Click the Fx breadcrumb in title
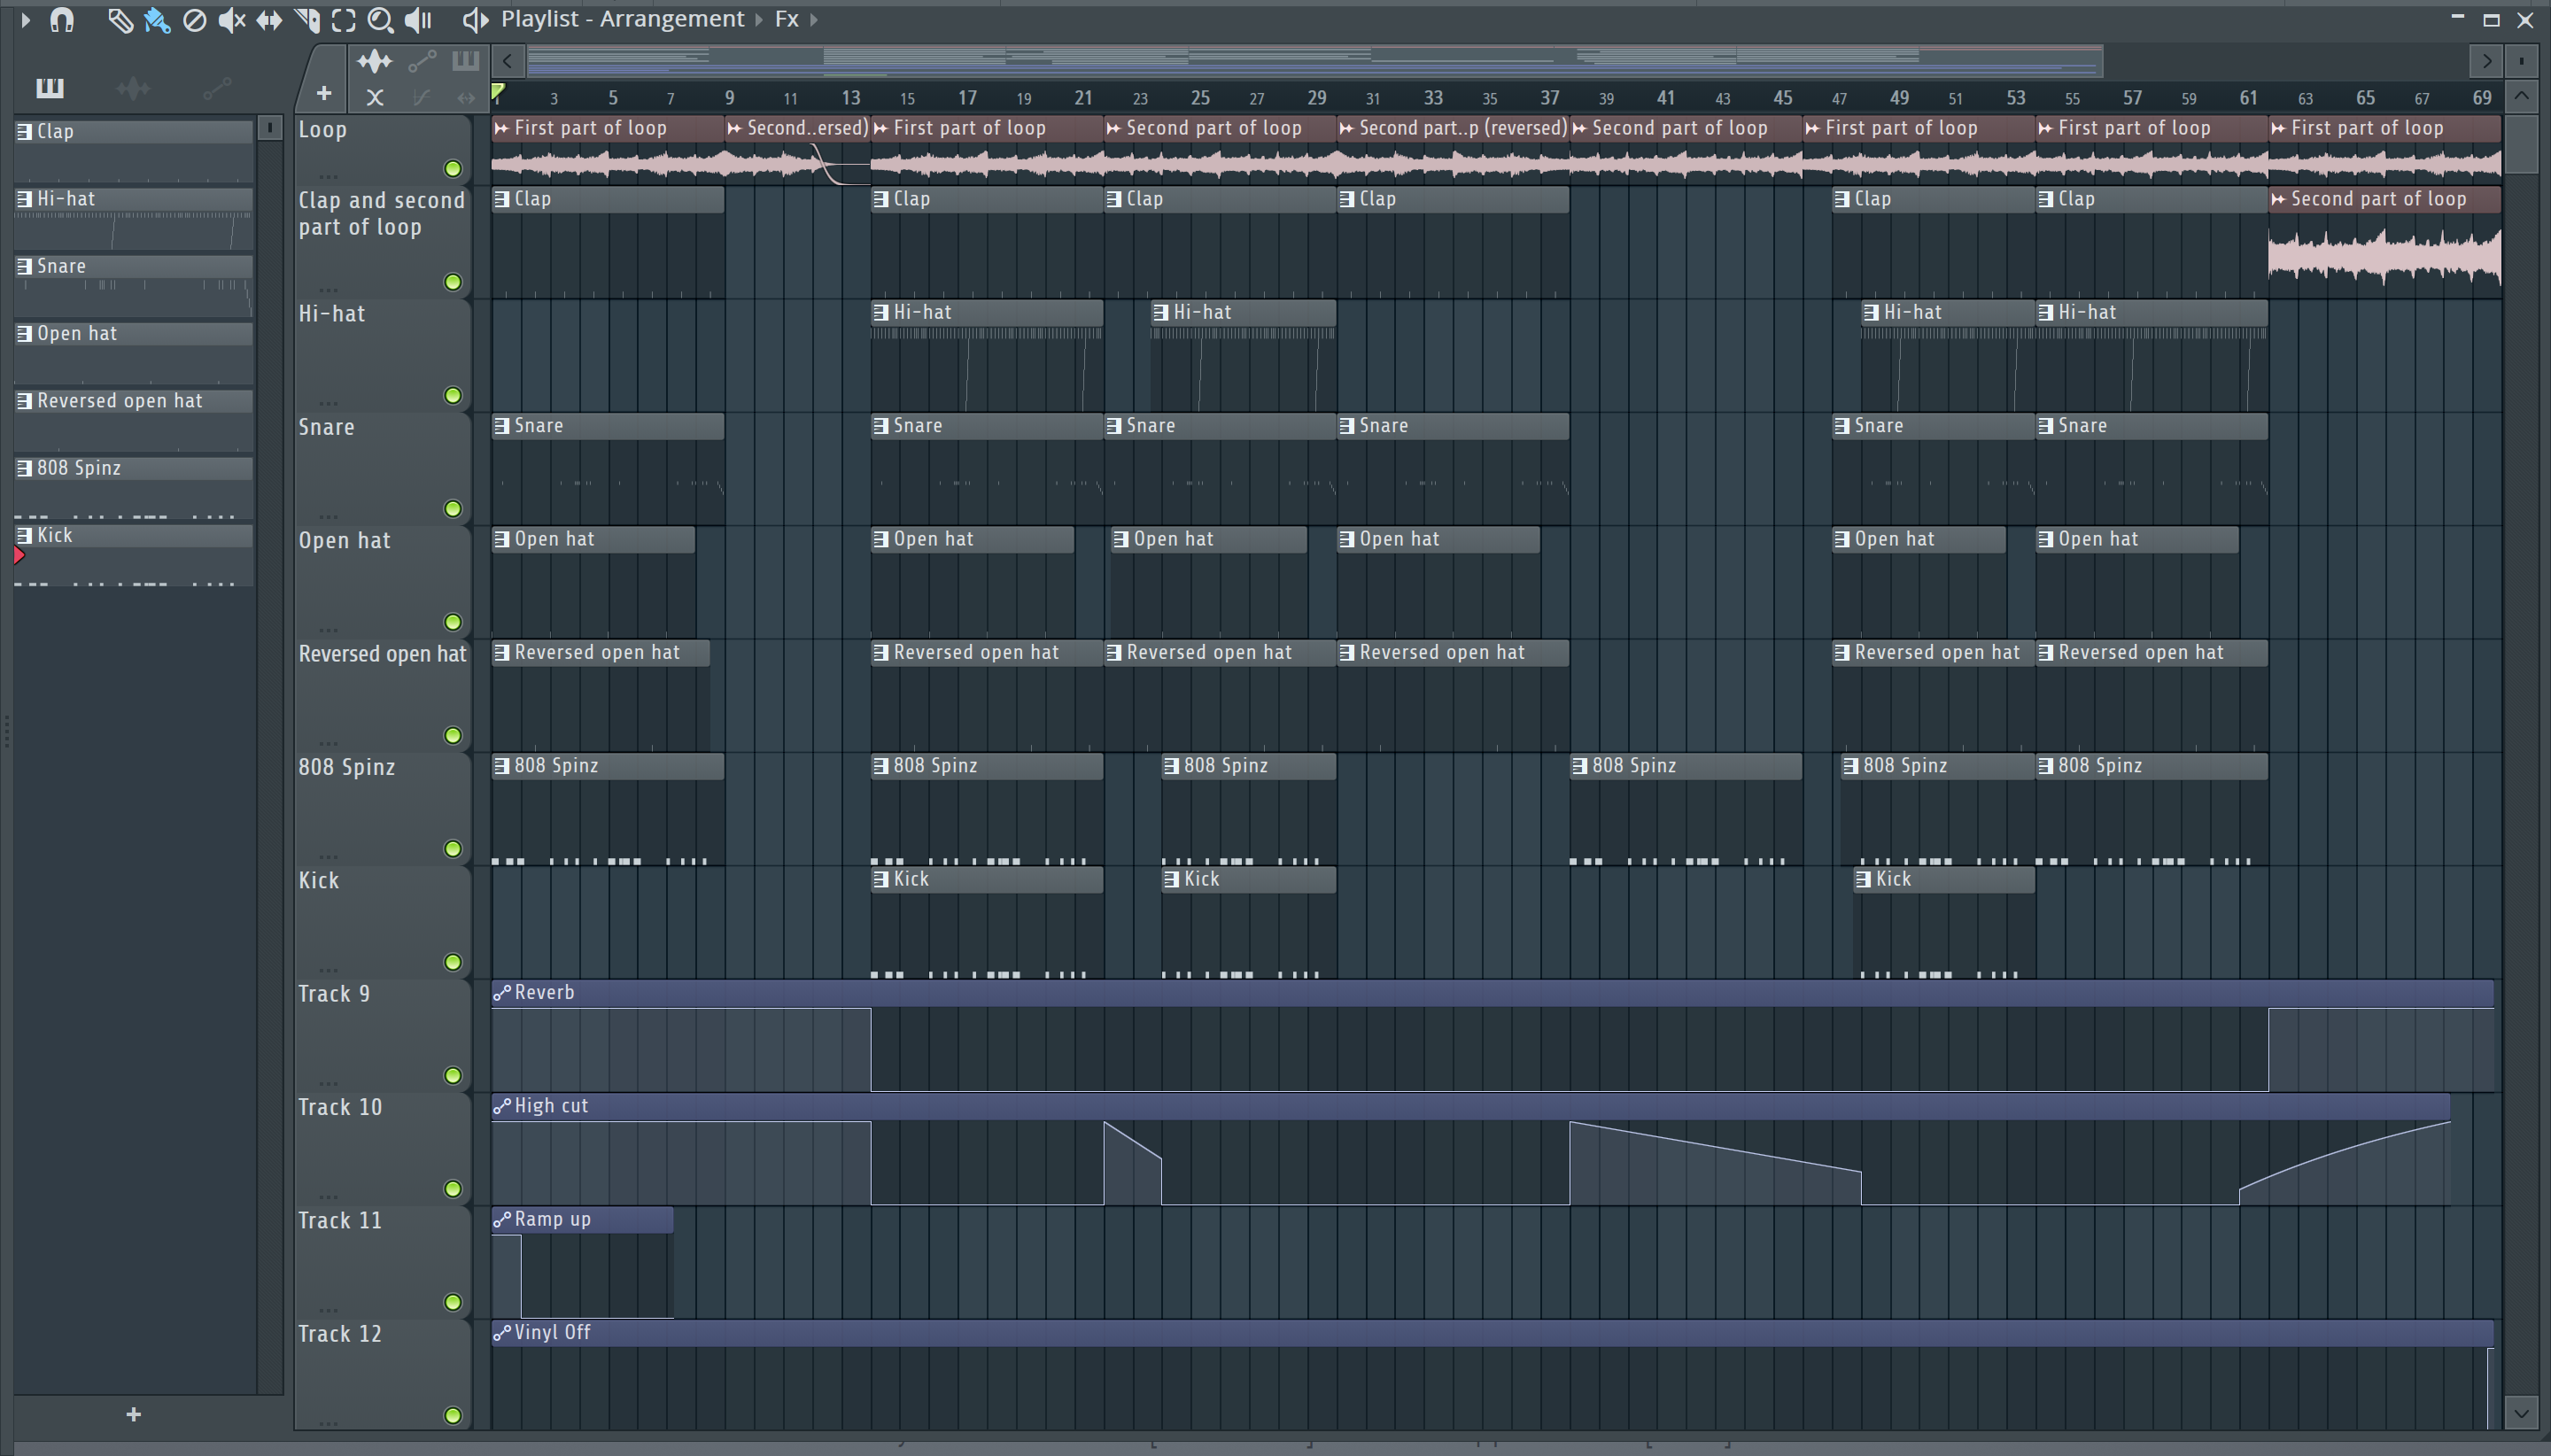Image resolution: width=2551 pixels, height=1456 pixels. [787, 19]
